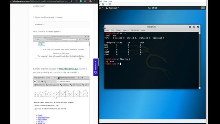Click 'Wait until the browser appears' text
Image resolution: width=220 pixels, height=124 pixels.
coord(47,31)
